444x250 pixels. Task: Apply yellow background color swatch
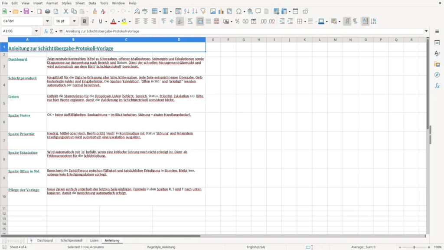[x=124, y=21]
